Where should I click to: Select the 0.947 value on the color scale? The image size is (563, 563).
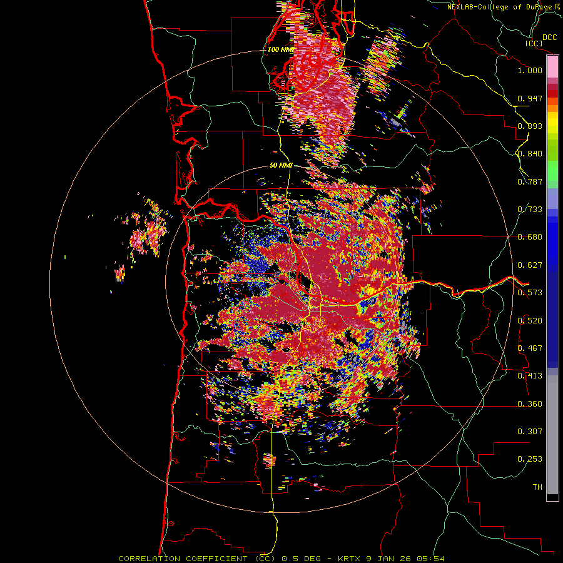click(530, 98)
